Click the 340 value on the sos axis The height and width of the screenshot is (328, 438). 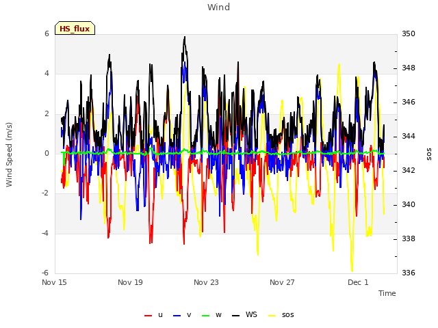tap(409, 205)
